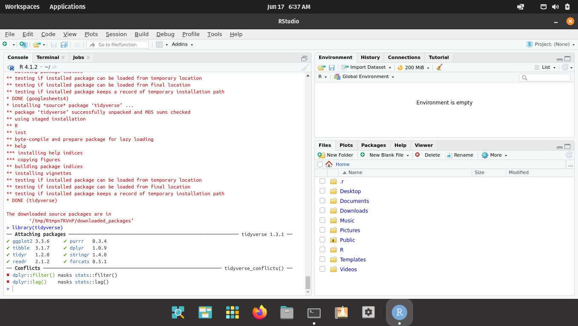
Task: Check the Public folder checkbox
Action: point(322,240)
